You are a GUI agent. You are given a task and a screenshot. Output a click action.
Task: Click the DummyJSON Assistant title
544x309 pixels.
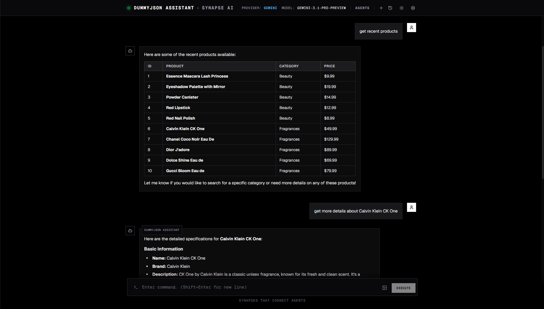[x=164, y=8]
